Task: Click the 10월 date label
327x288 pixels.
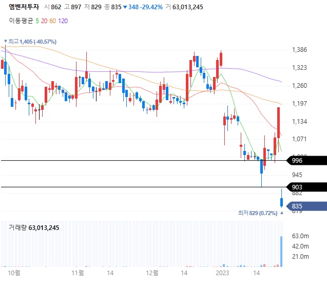Action: [14, 273]
